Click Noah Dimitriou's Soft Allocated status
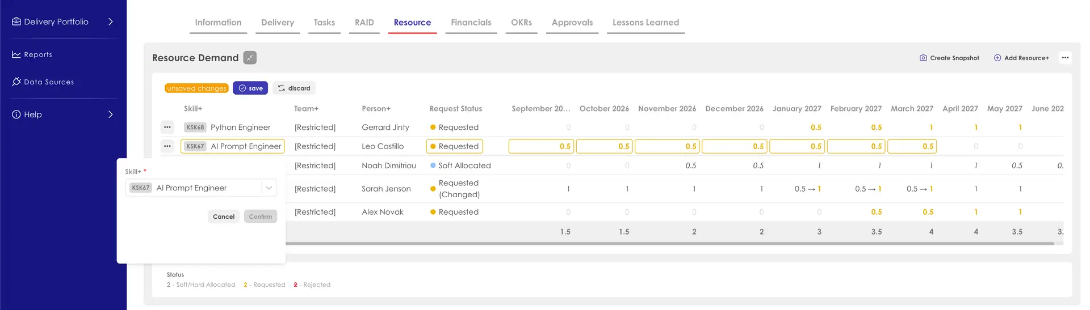1090x310 pixels. (x=460, y=165)
